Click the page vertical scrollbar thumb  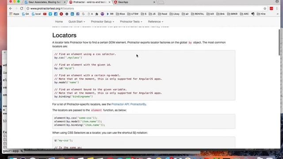279,42
